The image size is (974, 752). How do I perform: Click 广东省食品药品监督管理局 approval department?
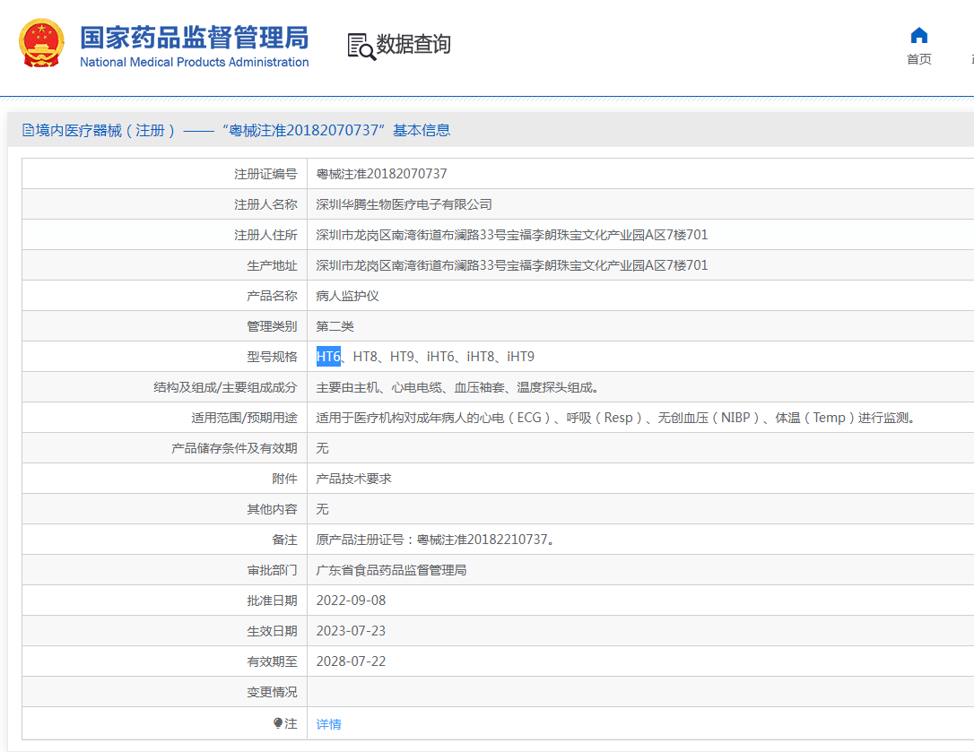391,570
